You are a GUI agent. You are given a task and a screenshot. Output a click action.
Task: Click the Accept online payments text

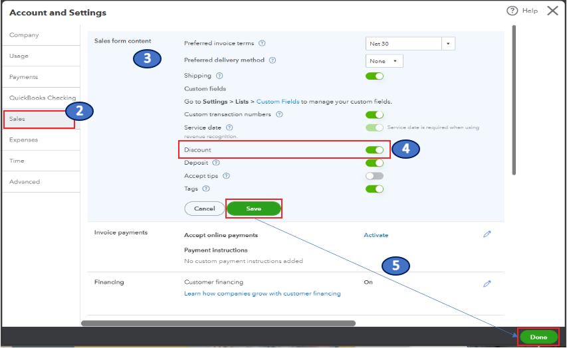[x=221, y=235]
